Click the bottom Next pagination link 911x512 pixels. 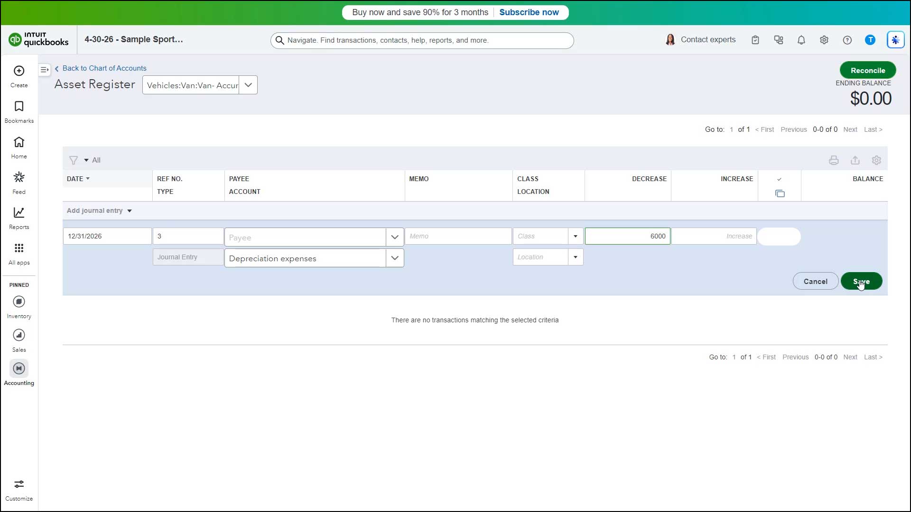pyautogui.click(x=850, y=357)
